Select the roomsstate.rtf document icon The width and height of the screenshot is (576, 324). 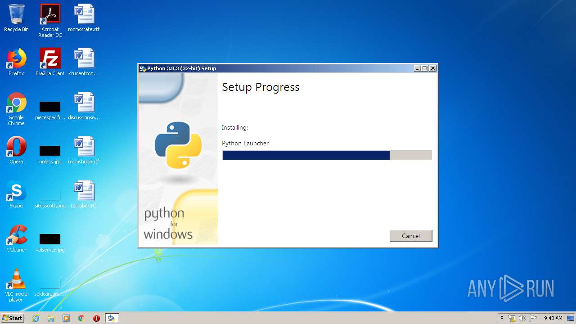pyautogui.click(x=84, y=18)
